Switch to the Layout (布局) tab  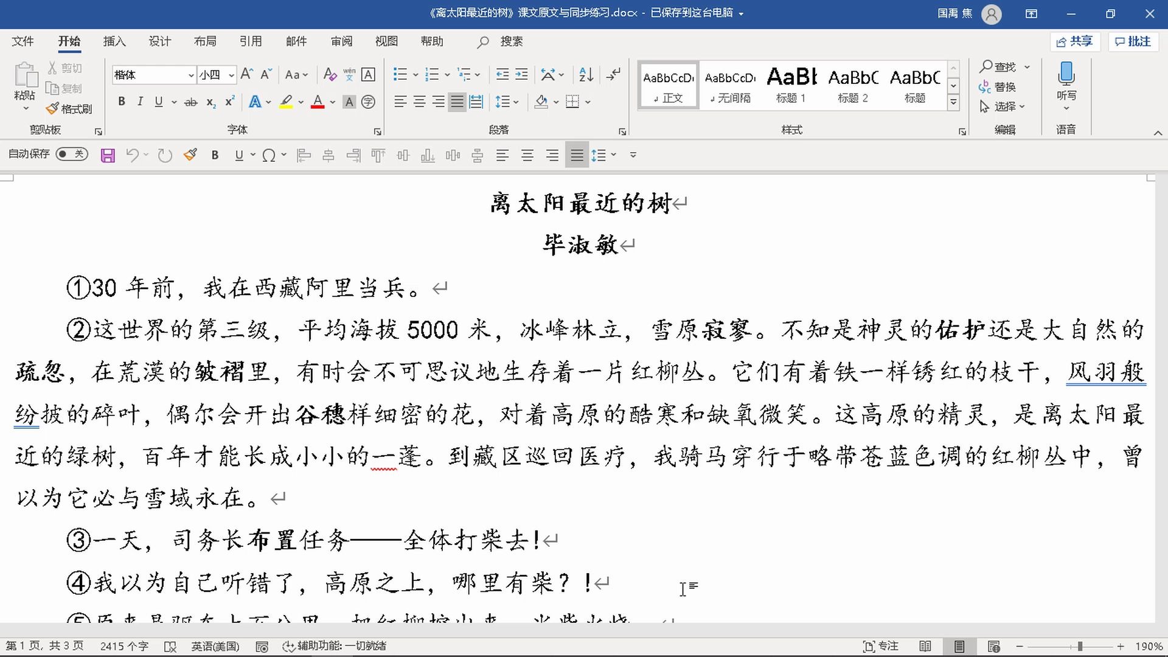click(x=205, y=41)
